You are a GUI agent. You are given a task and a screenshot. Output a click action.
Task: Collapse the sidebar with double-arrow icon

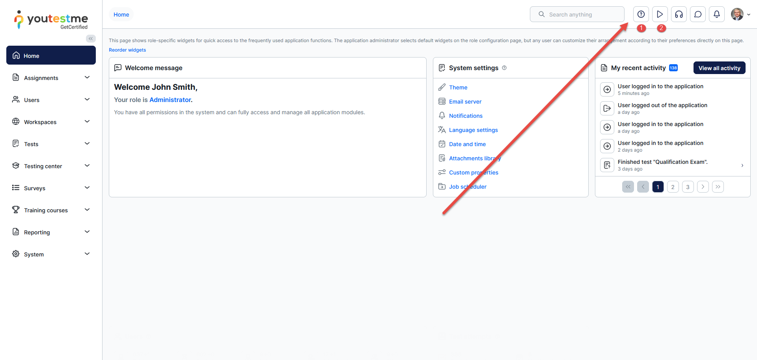coord(91,39)
